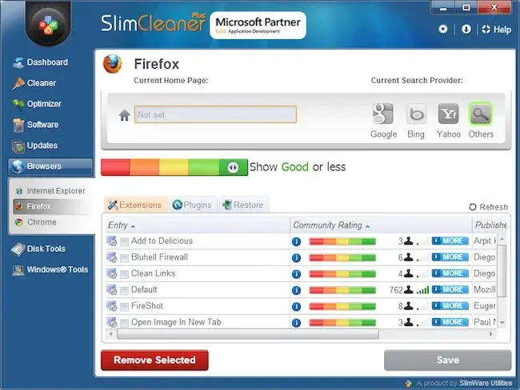Check the Default extension checkbox
This screenshot has height=390, width=520.
tap(124, 290)
